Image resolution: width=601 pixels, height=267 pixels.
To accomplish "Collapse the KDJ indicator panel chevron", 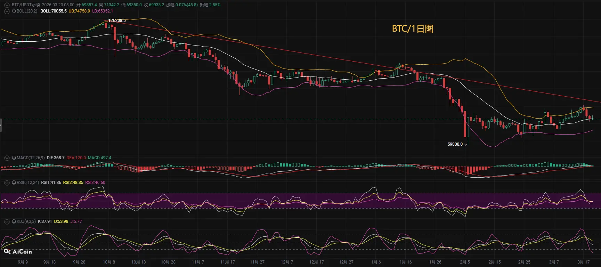I will click(7, 221).
